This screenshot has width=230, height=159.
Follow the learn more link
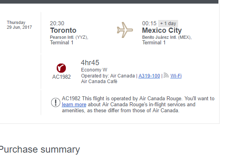74,105
